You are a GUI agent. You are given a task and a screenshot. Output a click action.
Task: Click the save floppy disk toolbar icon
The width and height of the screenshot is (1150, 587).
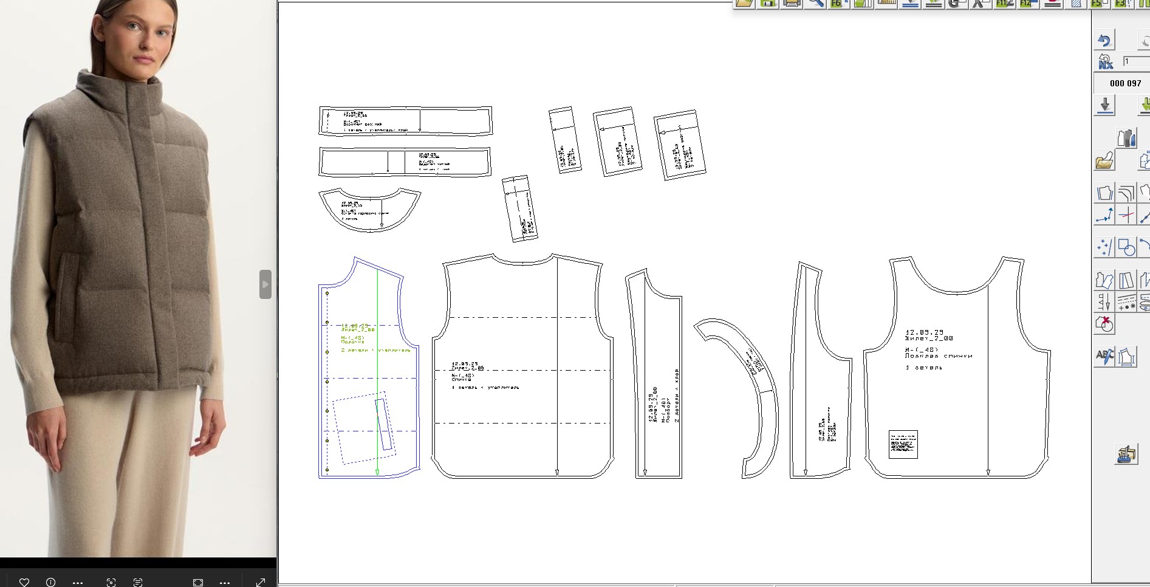pos(768,3)
